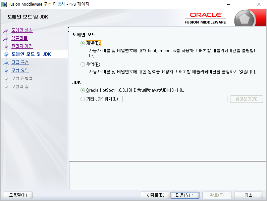Click the 도움말(H) help button
Viewport: 267px width, 201px height.
[x=18, y=195]
